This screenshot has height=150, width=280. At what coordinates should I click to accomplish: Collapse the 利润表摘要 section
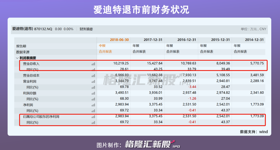(17, 58)
